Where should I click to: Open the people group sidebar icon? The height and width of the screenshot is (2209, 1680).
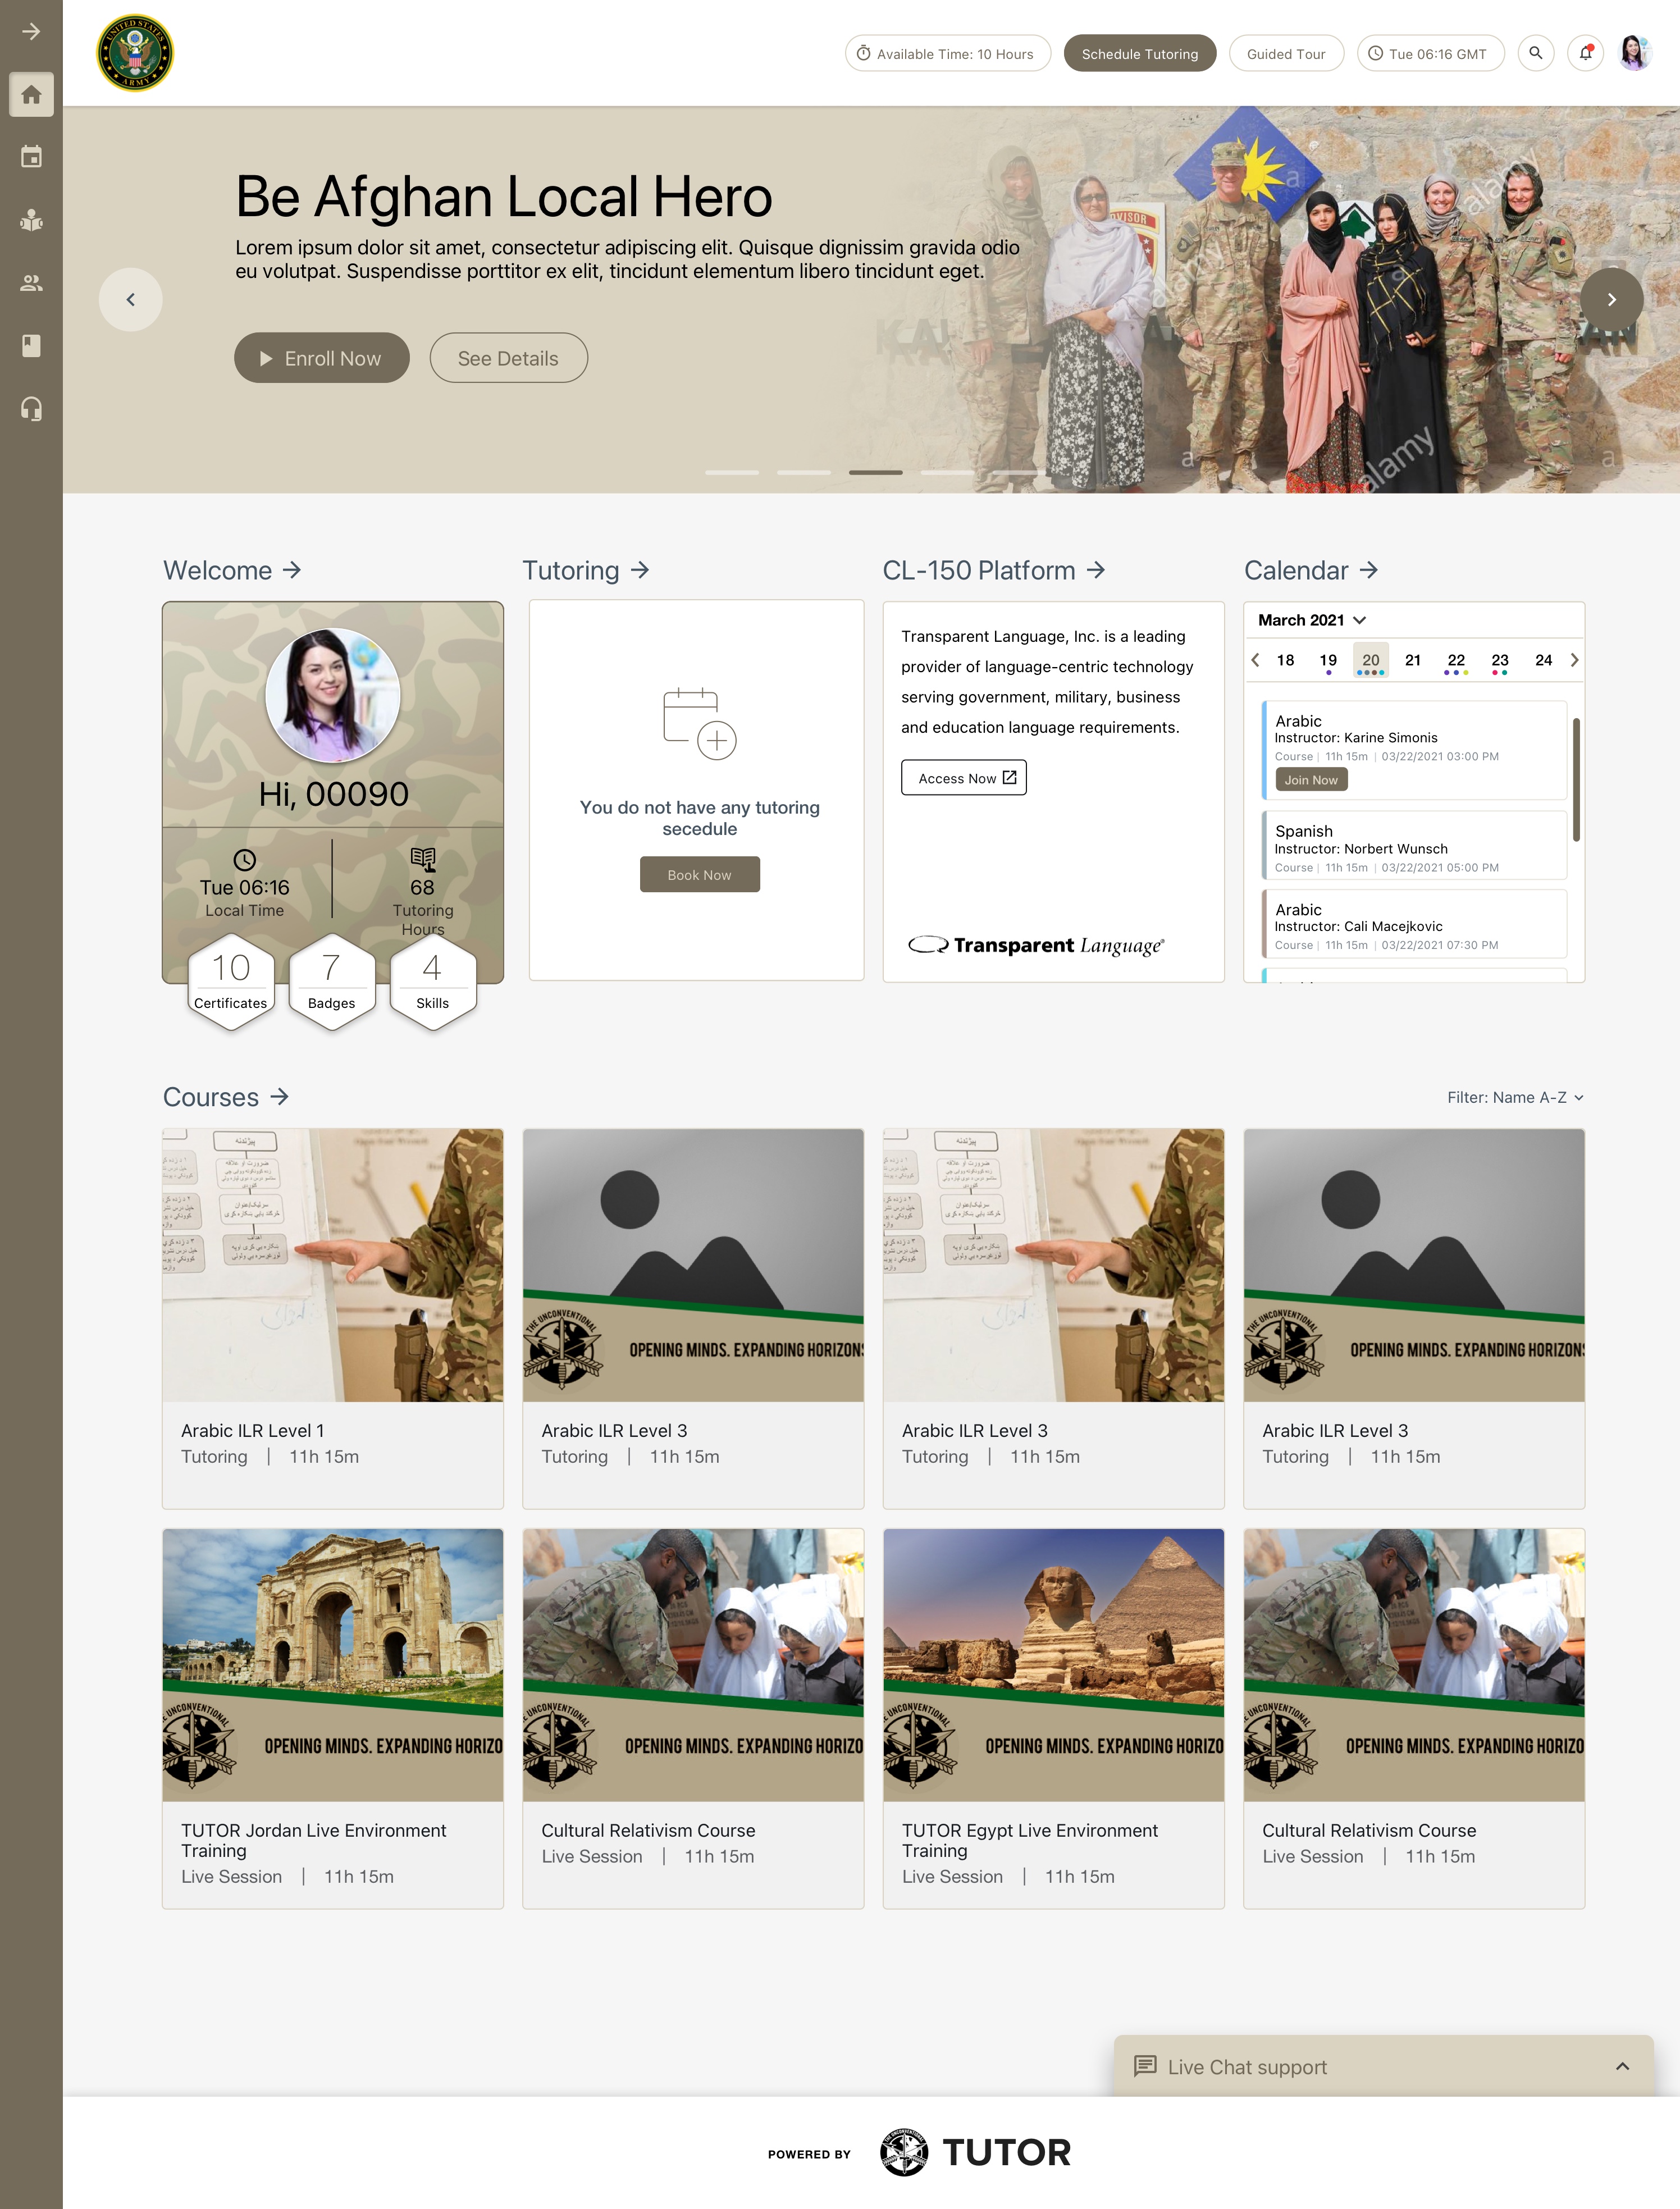[x=31, y=283]
